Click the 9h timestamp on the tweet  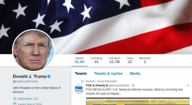click(x=133, y=85)
